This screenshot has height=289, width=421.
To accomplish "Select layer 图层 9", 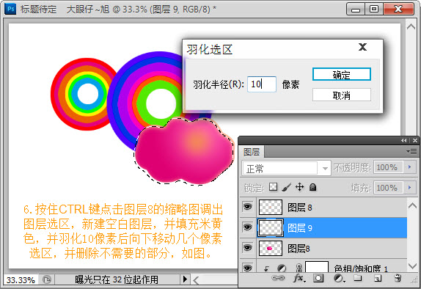I will coord(332,228).
